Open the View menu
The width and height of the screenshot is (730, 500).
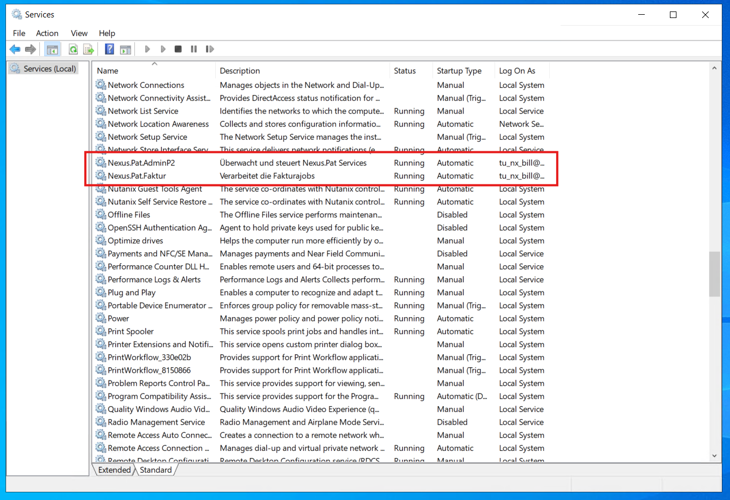point(79,33)
